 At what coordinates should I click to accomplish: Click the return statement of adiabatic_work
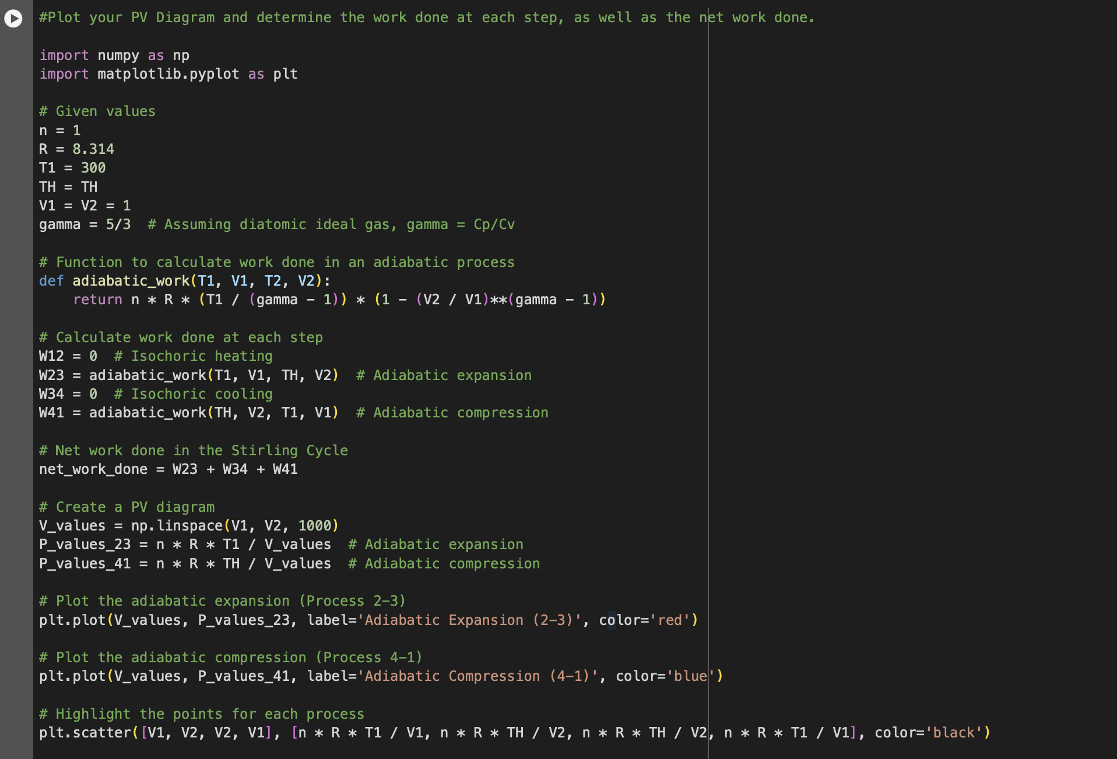point(339,300)
